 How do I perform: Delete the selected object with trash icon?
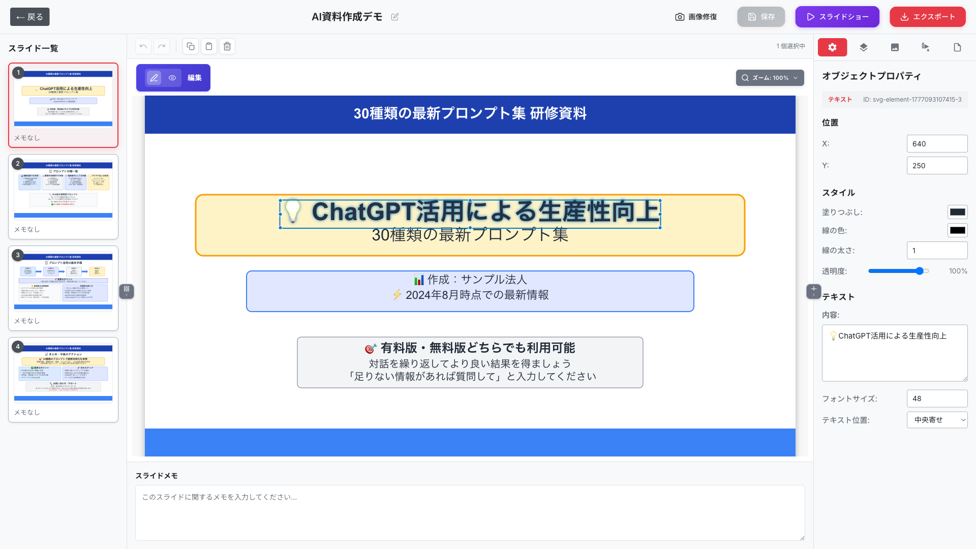pyautogui.click(x=227, y=46)
